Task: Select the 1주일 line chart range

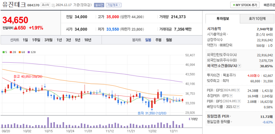Action: (x=36, y=40)
